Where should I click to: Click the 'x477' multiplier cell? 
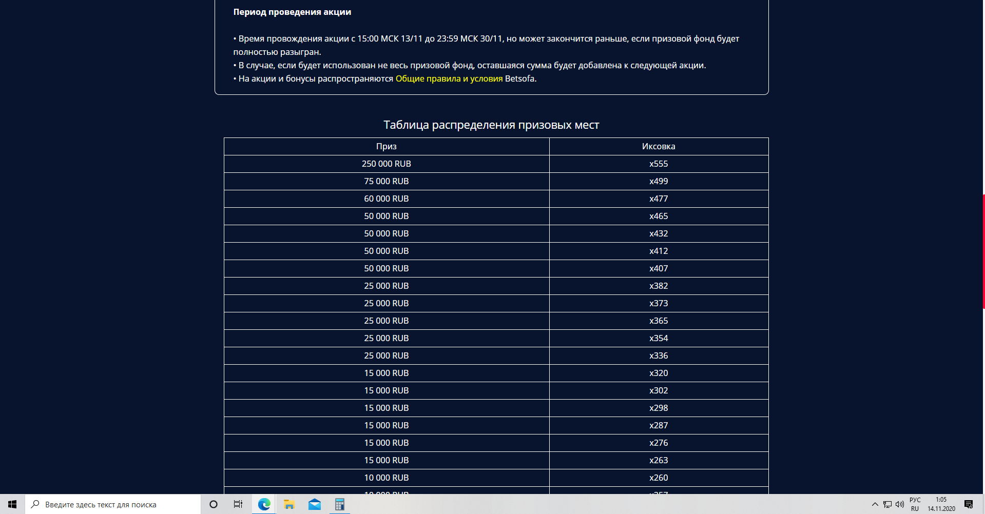(659, 199)
